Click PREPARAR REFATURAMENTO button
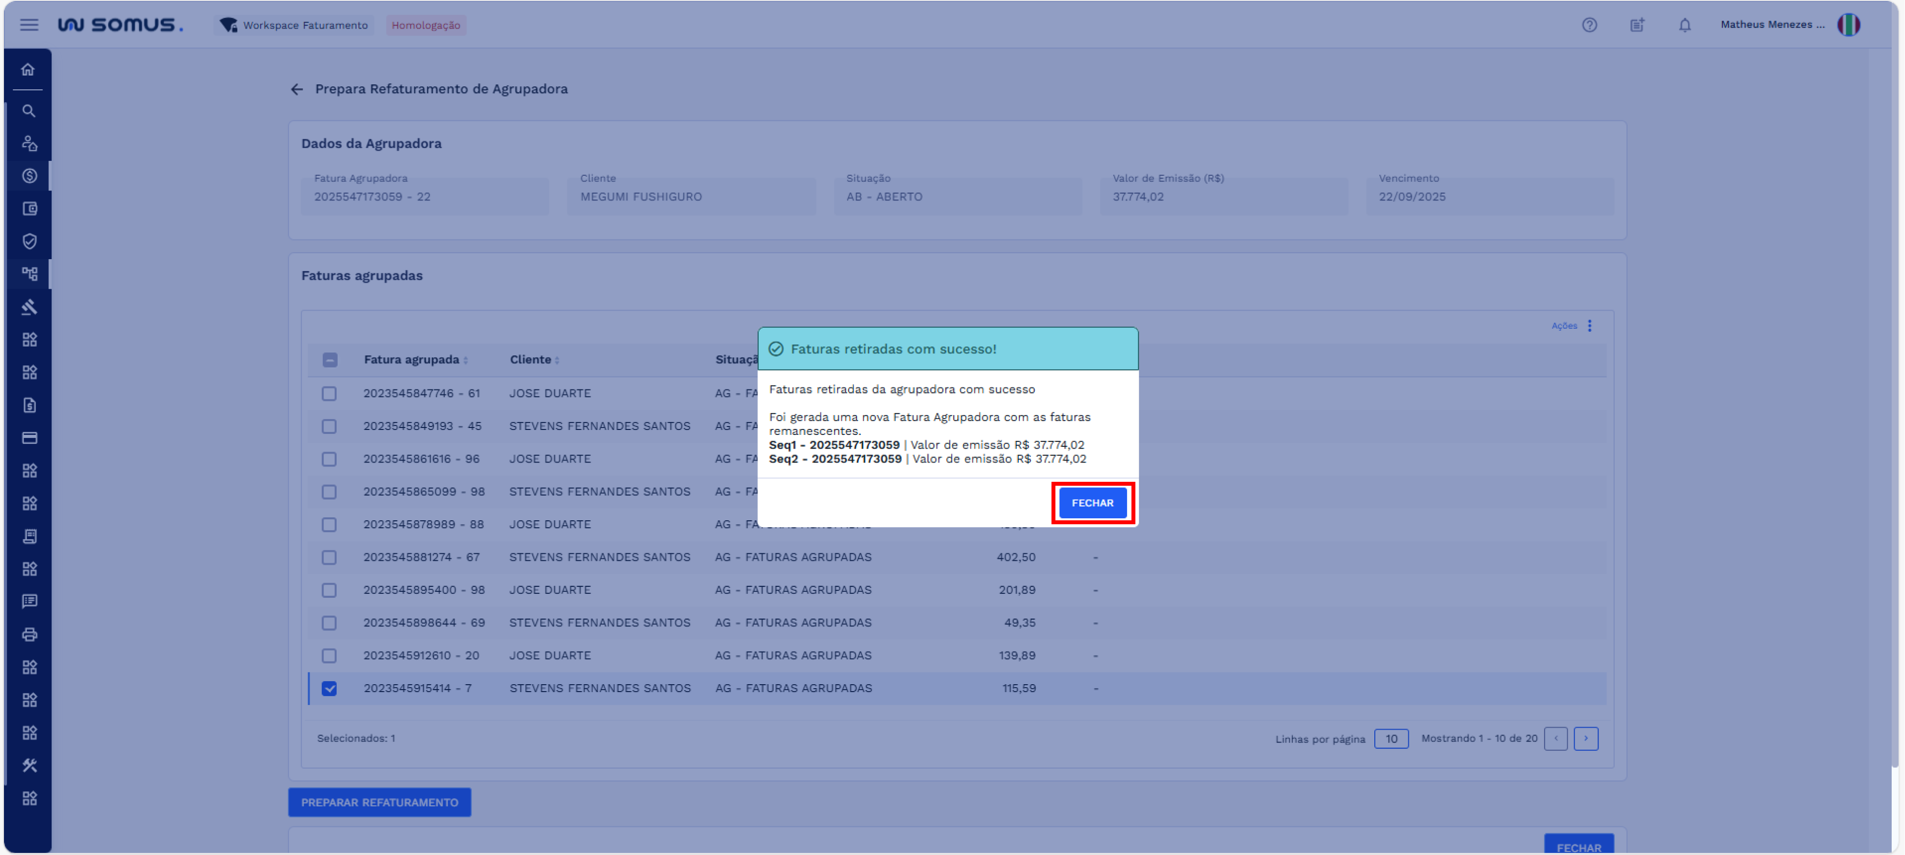 pos(380,802)
